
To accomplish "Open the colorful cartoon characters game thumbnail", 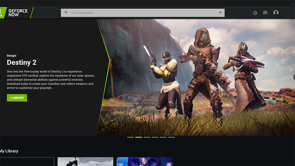I will point(144,162).
